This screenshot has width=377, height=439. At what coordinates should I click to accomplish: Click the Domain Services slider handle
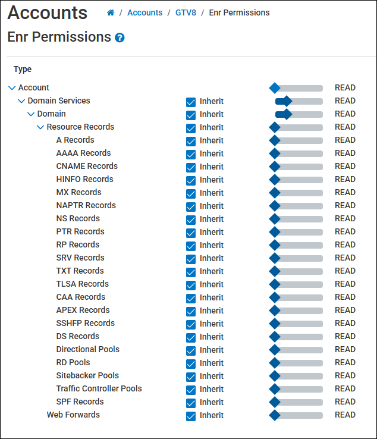pyautogui.click(x=287, y=101)
